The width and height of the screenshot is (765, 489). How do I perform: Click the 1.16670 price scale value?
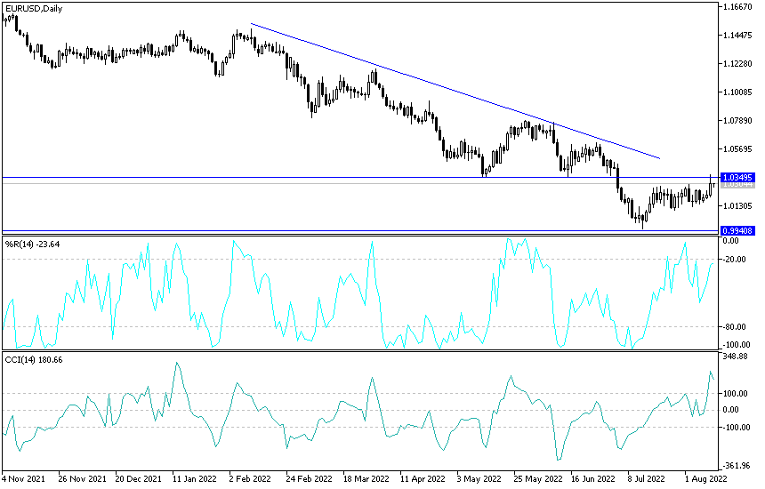click(x=738, y=7)
